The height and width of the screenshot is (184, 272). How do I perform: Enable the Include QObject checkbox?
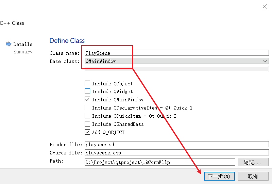(x=87, y=83)
